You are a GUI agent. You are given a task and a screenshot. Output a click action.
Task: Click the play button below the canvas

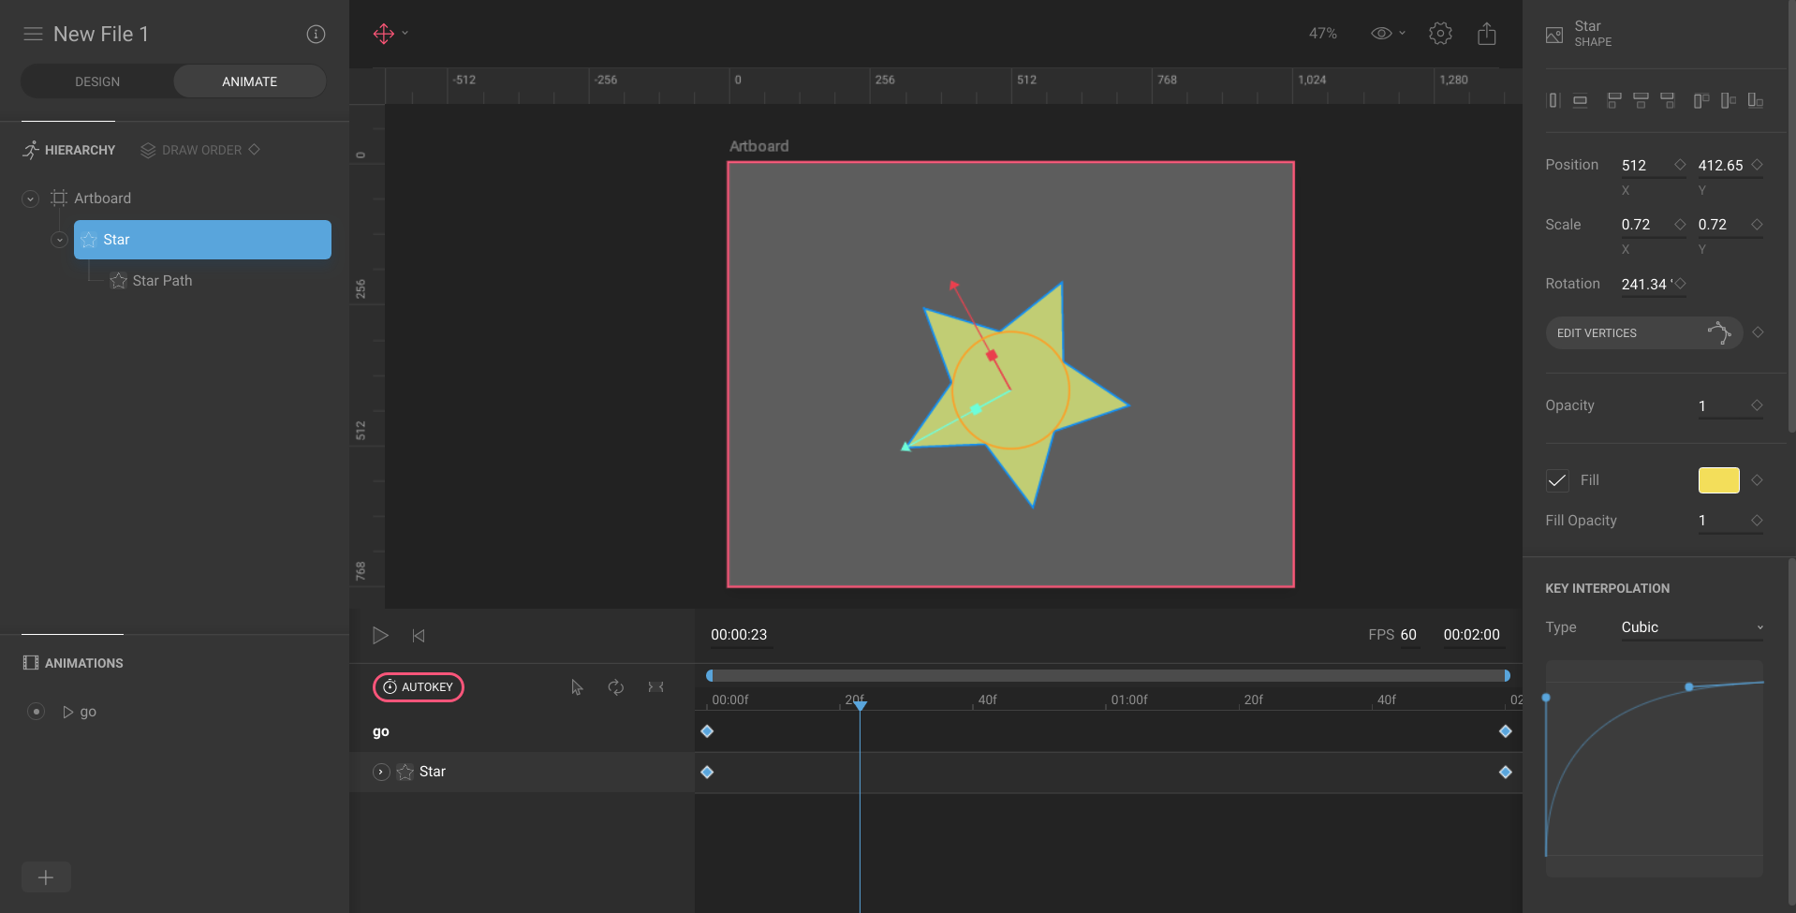(x=380, y=636)
